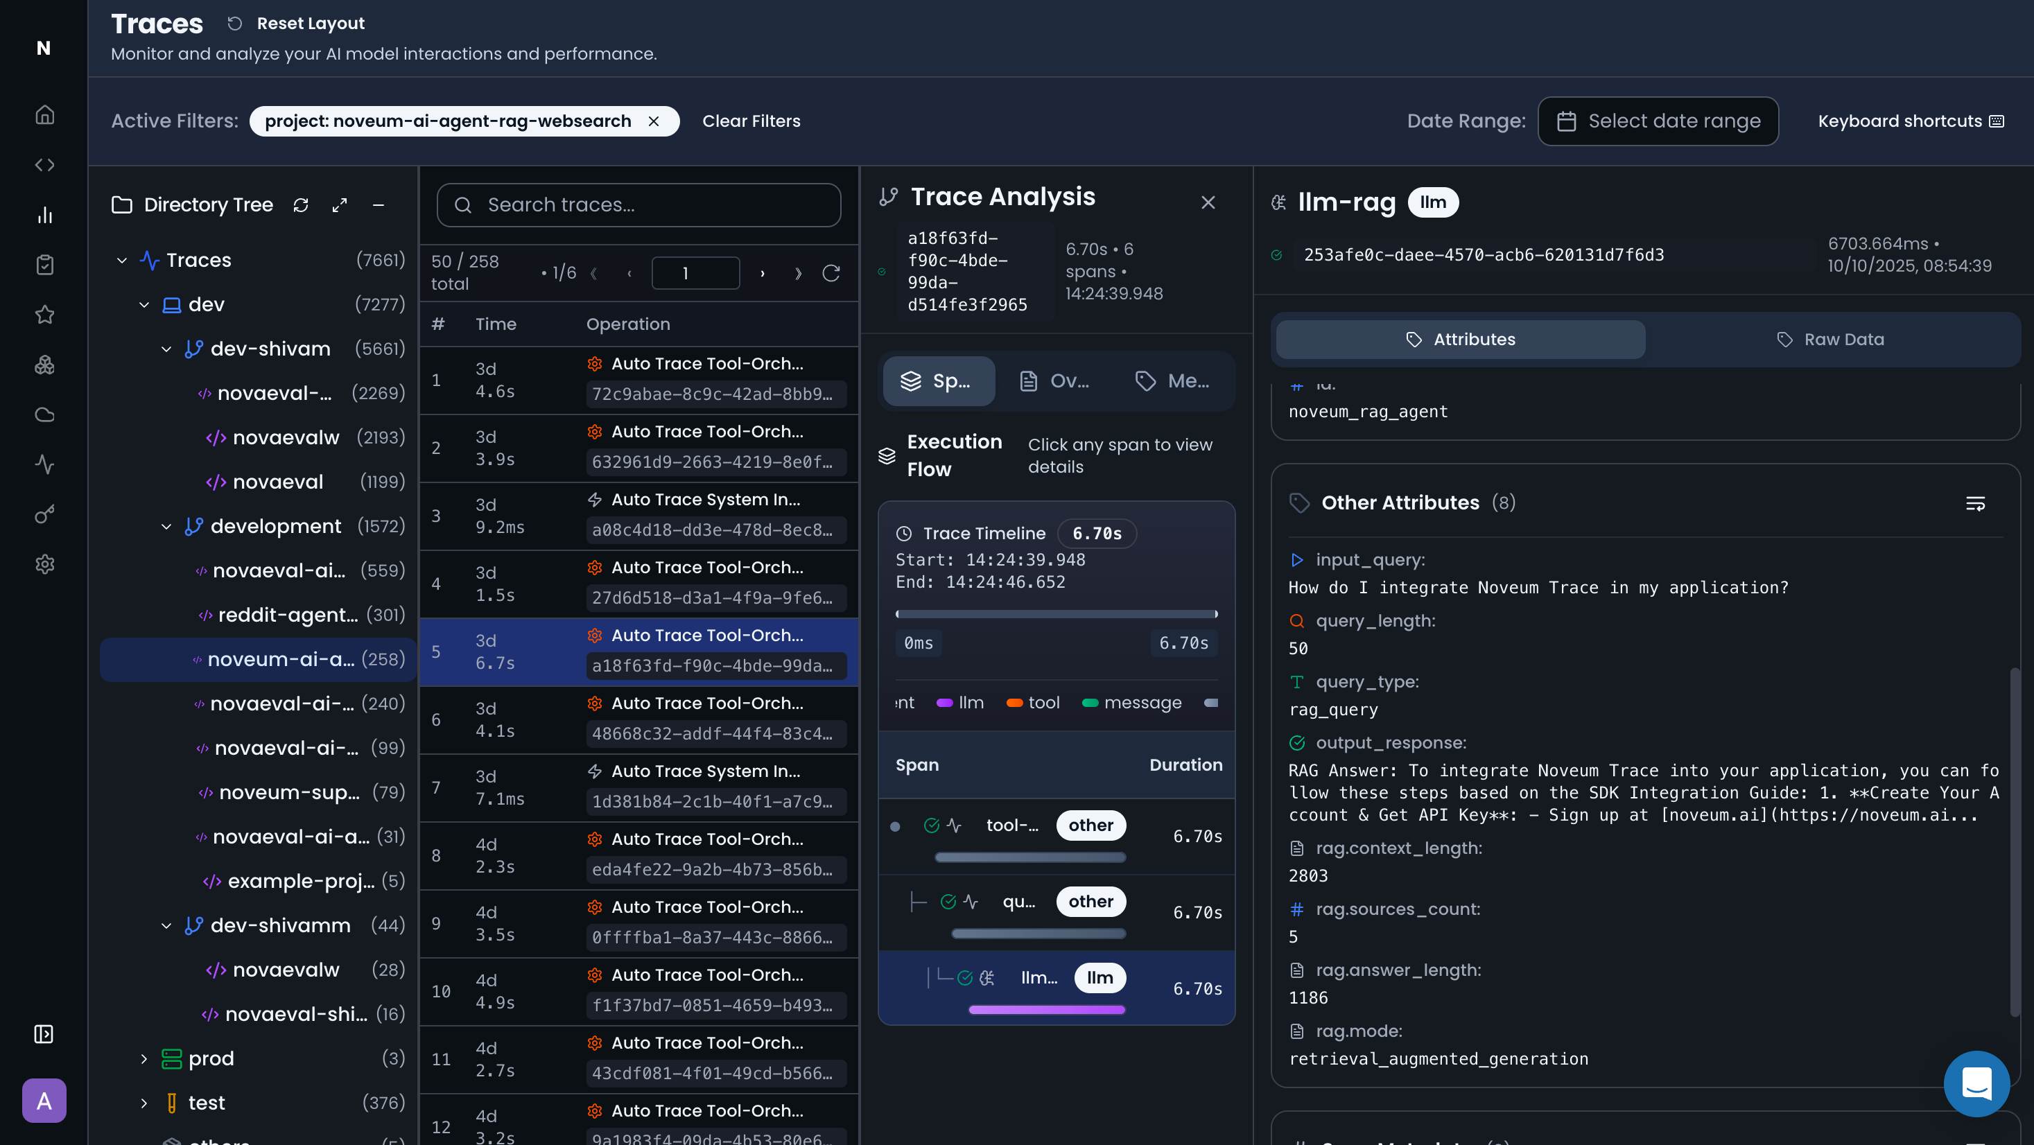
Task: Click the Trace Timeline progress bar
Action: click(1056, 613)
